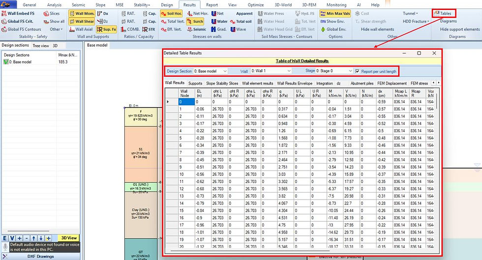Viewport: 482px width, 260px height.
Task: Click the Show all slices icon
Action: click(46, 22)
